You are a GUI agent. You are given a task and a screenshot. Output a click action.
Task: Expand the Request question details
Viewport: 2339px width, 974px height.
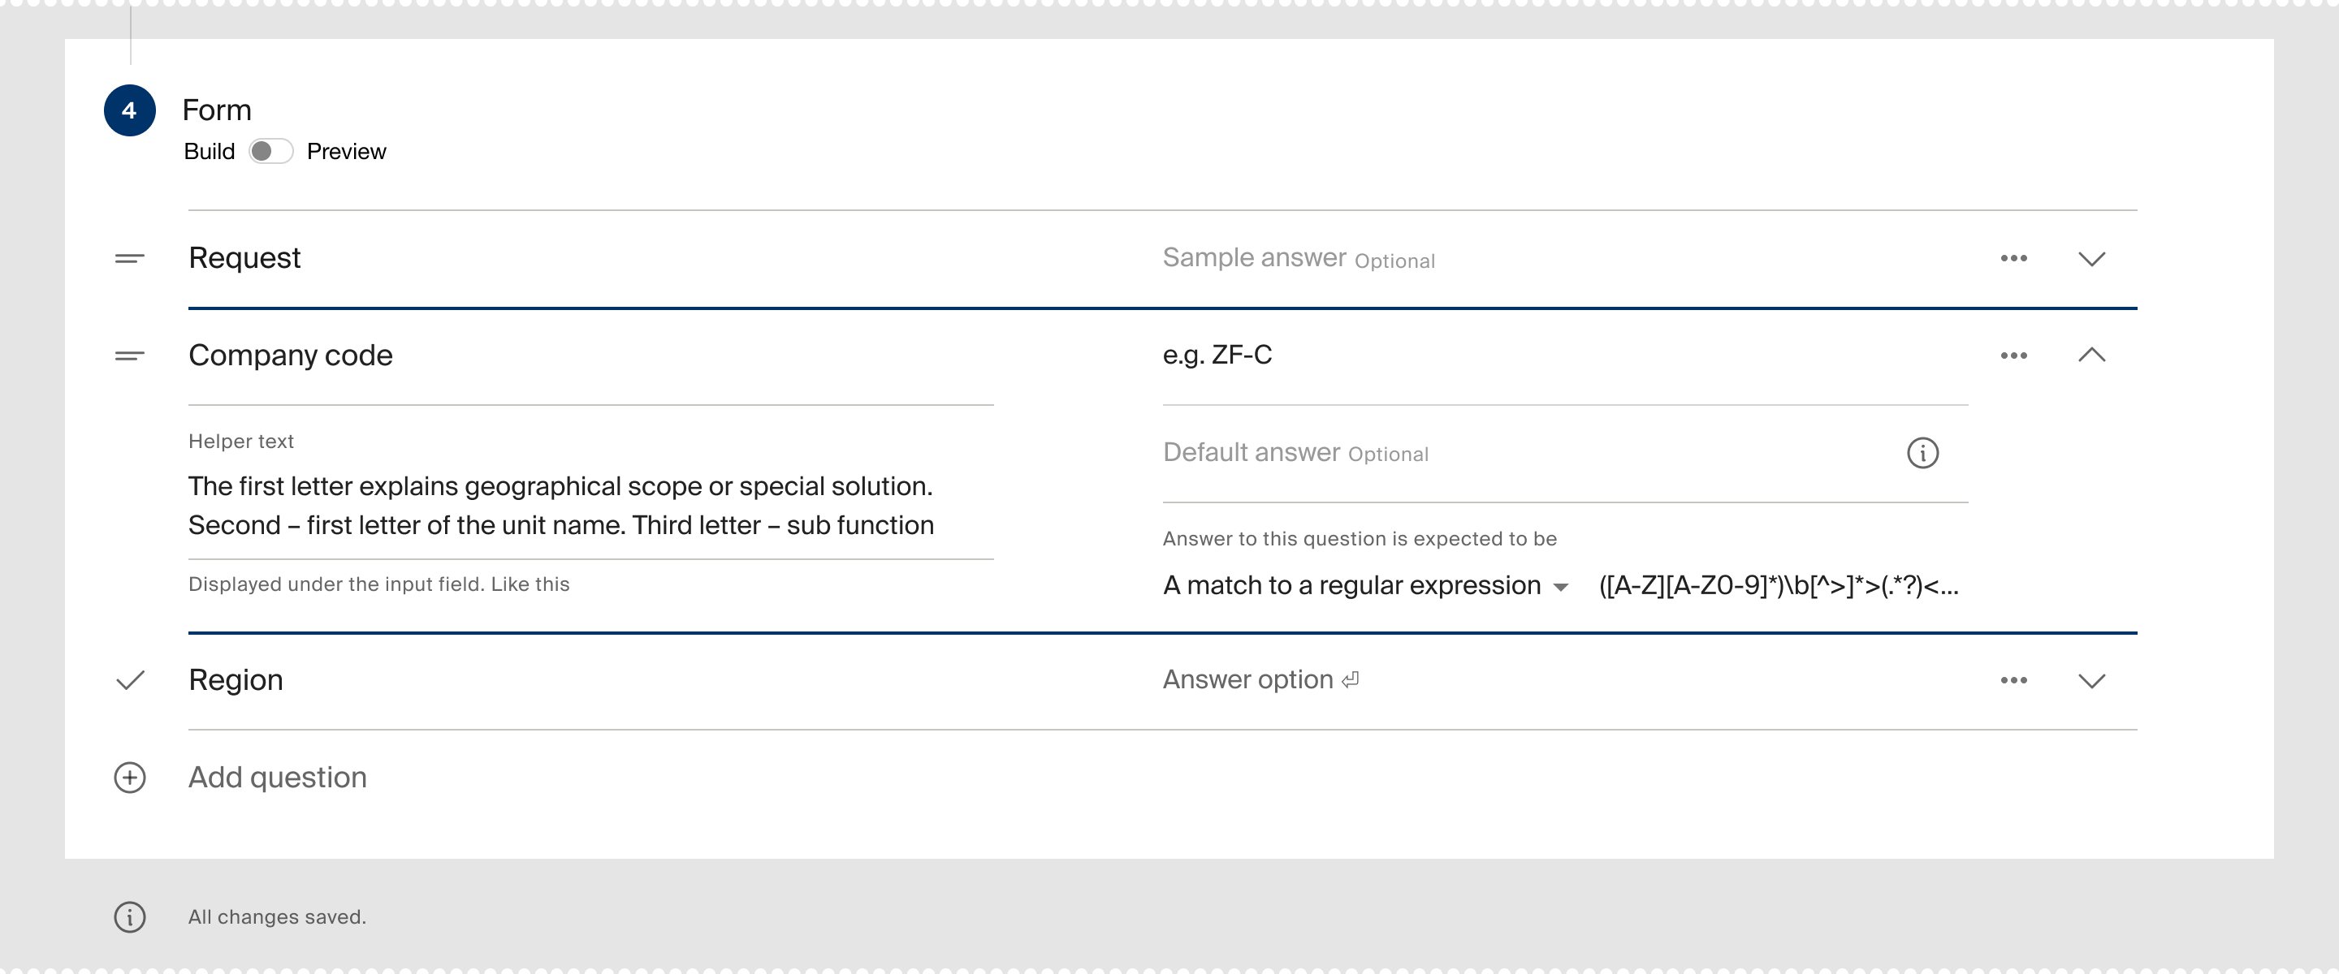click(x=2093, y=261)
